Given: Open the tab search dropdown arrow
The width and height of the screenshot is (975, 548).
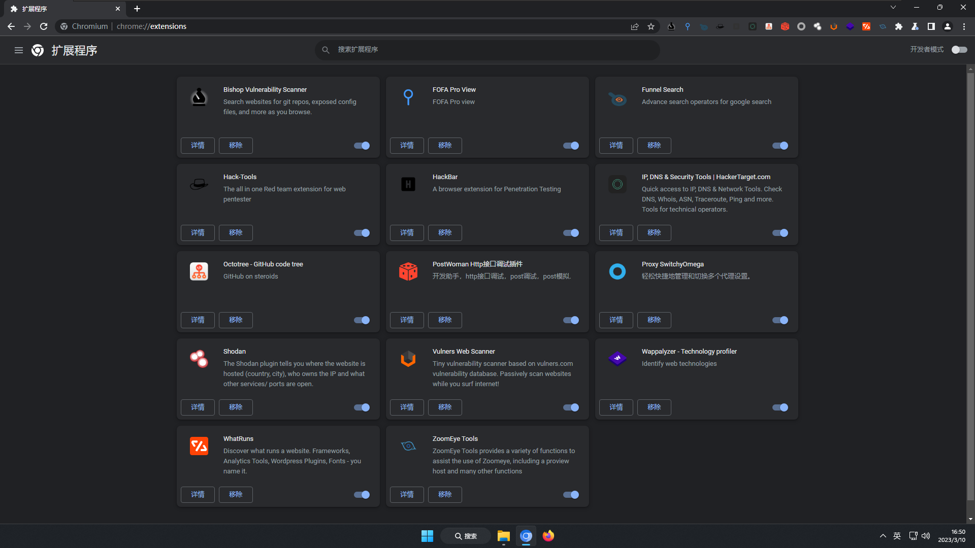Looking at the screenshot, I should pyautogui.click(x=893, y=7).
